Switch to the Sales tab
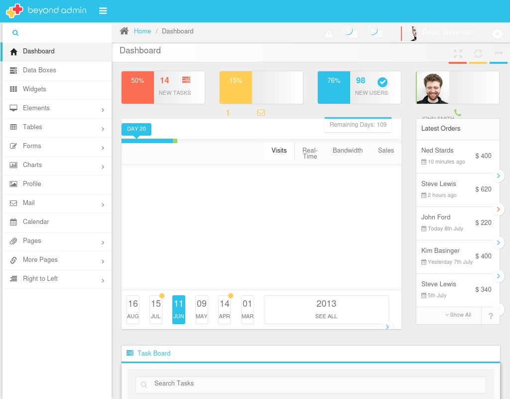The width and height of the screenshot is (510, 399). pos(386,151)
